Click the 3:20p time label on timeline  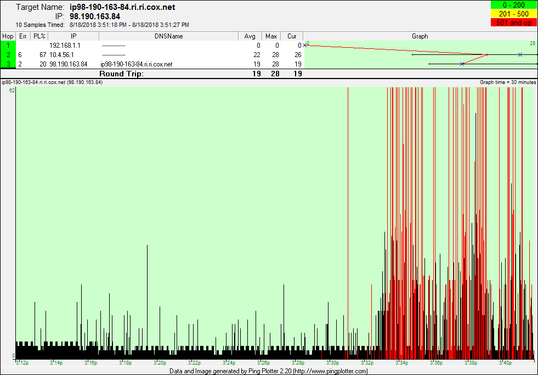tap(160, 362)
